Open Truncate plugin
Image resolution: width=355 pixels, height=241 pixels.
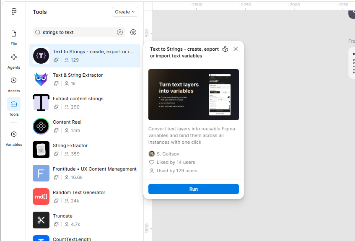click(85, 220)
